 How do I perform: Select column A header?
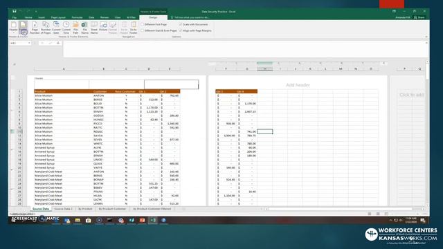click(x=64, y=69)
